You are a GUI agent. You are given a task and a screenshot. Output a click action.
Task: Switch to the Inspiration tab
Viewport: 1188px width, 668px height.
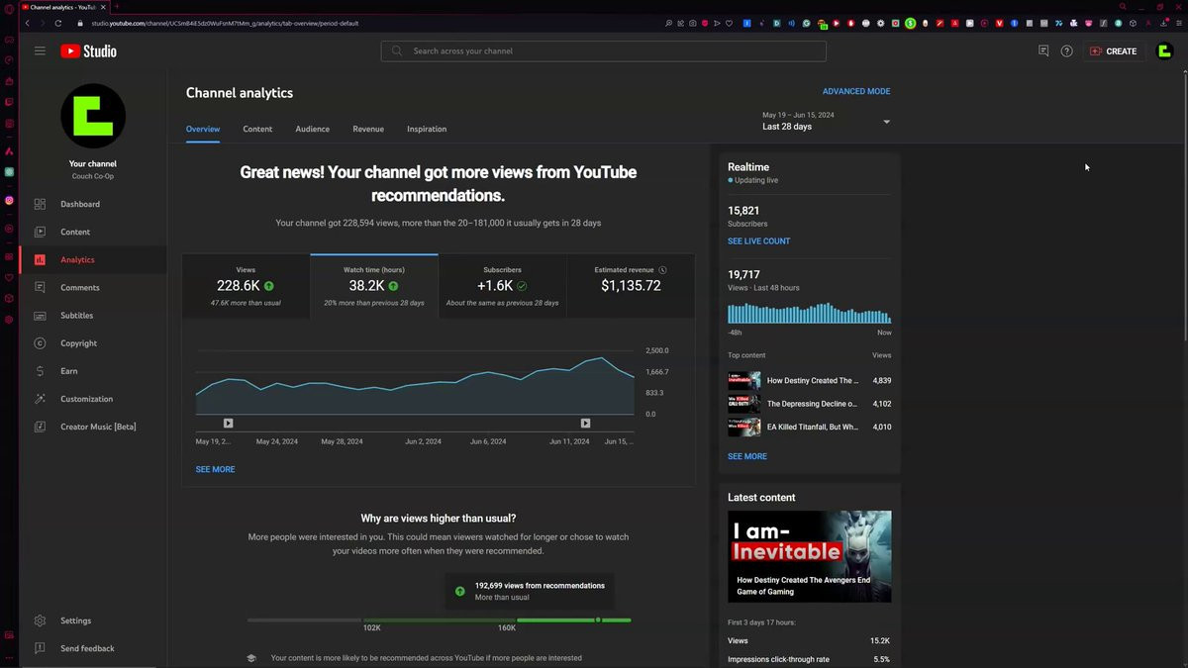click(427, 129)
